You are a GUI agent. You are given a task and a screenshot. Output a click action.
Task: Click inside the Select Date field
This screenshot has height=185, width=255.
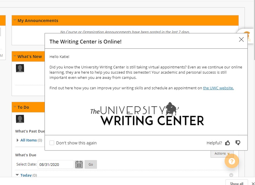(x=55, y=164)
